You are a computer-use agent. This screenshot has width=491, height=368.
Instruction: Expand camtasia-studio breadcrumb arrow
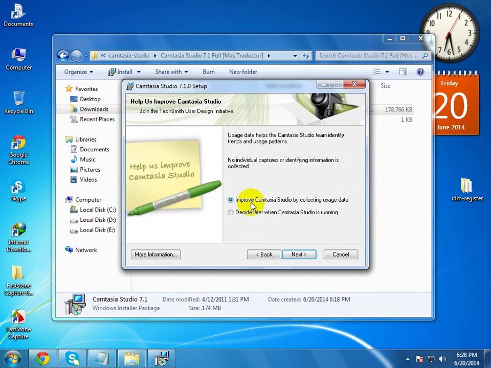[x=155, y=56]
